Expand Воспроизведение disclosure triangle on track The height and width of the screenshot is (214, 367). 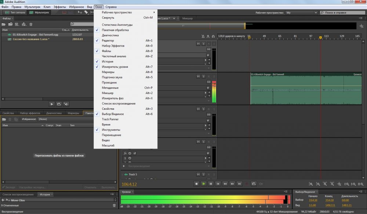pos(124,166)
